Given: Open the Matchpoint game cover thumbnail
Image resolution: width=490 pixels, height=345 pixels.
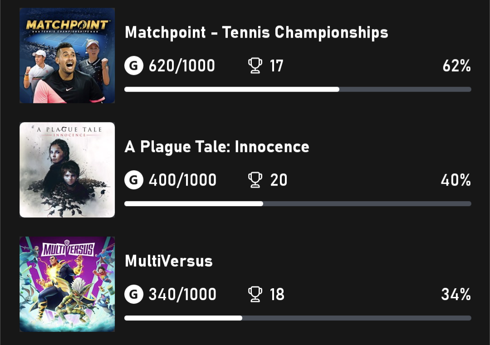Looking at the screenshot, I should coord(67,55).
